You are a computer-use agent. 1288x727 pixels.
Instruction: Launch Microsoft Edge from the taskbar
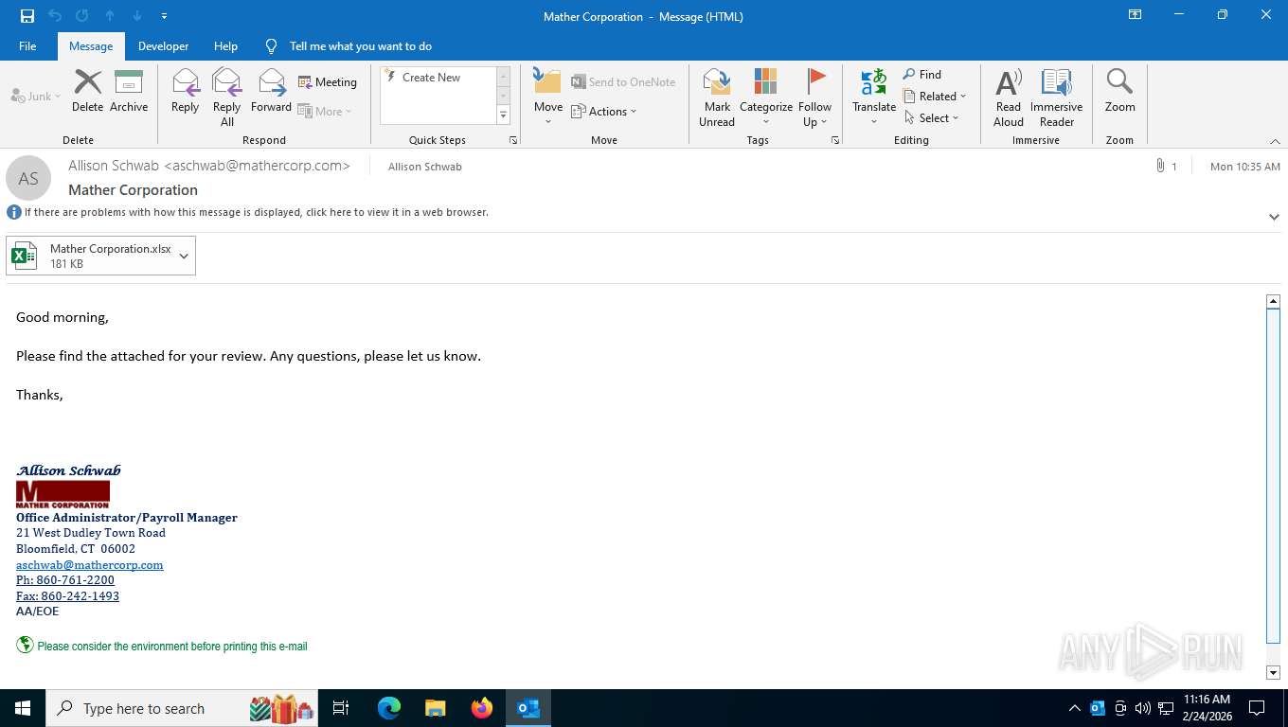pyautogui.click(x=389, y=708)
